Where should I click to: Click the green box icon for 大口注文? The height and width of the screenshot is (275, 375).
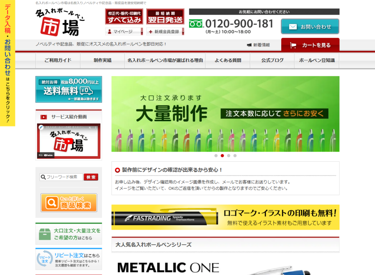pyautogui.click(x=45, y=234)
